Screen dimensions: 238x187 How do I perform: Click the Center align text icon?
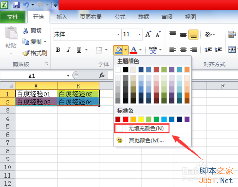coord(183,49)
